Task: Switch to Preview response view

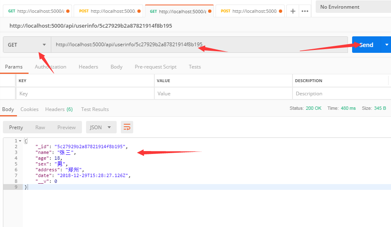Action: pos(66,127)
